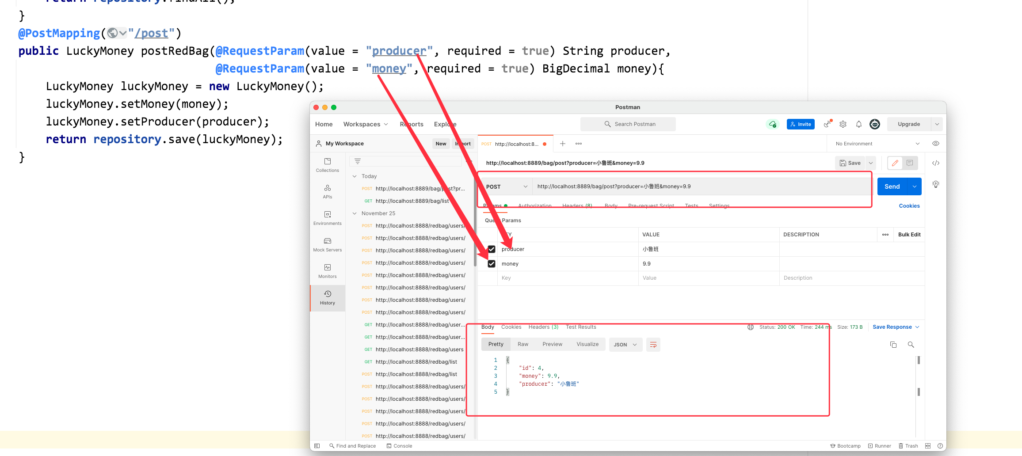1022x456 pixels.
Task: Switch to the response Cookies tab
Action: tap(511, 327)
